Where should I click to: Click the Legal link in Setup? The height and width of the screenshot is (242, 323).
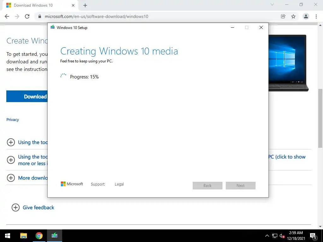pyautogui.click(x=119, y=184)
